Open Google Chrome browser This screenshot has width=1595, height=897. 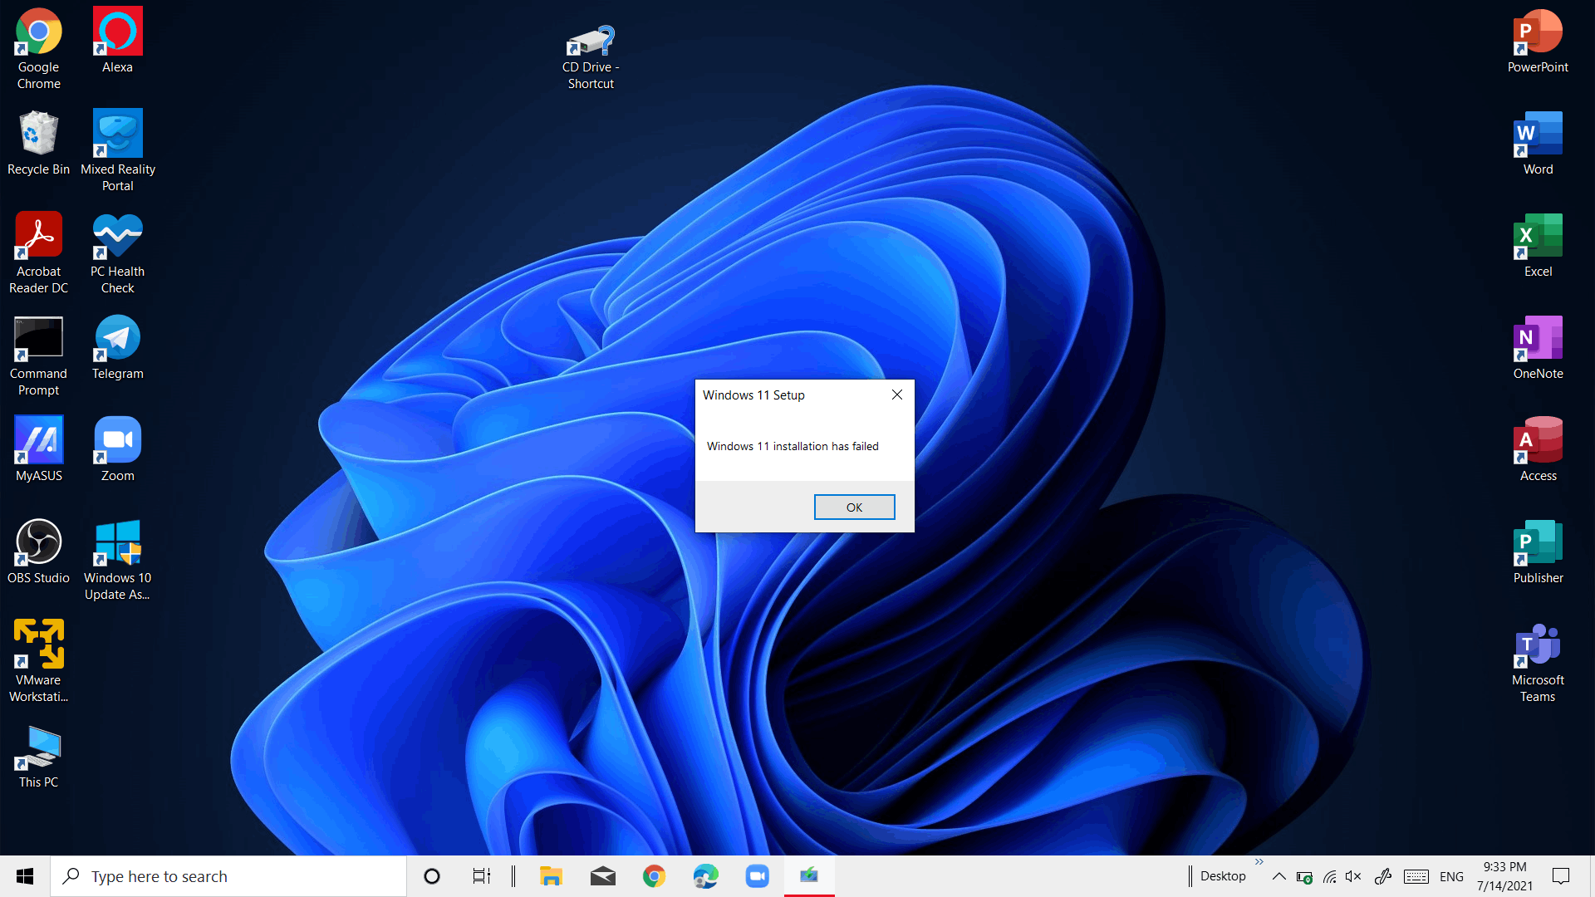38,33
